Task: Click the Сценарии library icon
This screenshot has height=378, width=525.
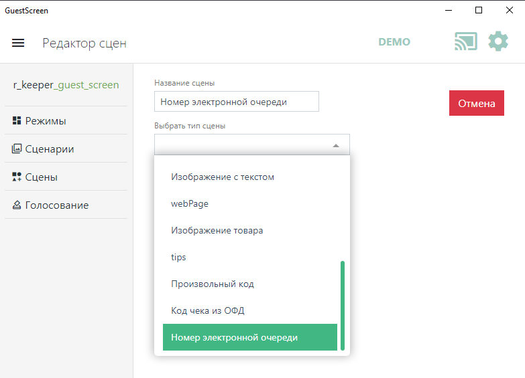Action: point(17,149)
